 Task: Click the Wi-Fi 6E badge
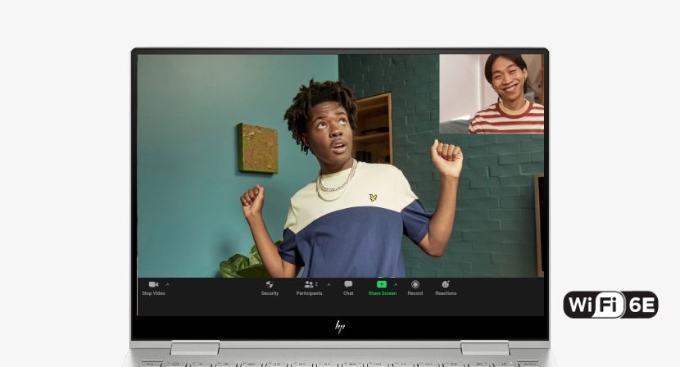click(x=610, y=305)
